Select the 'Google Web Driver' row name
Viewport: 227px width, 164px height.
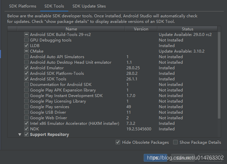(48, 118)
